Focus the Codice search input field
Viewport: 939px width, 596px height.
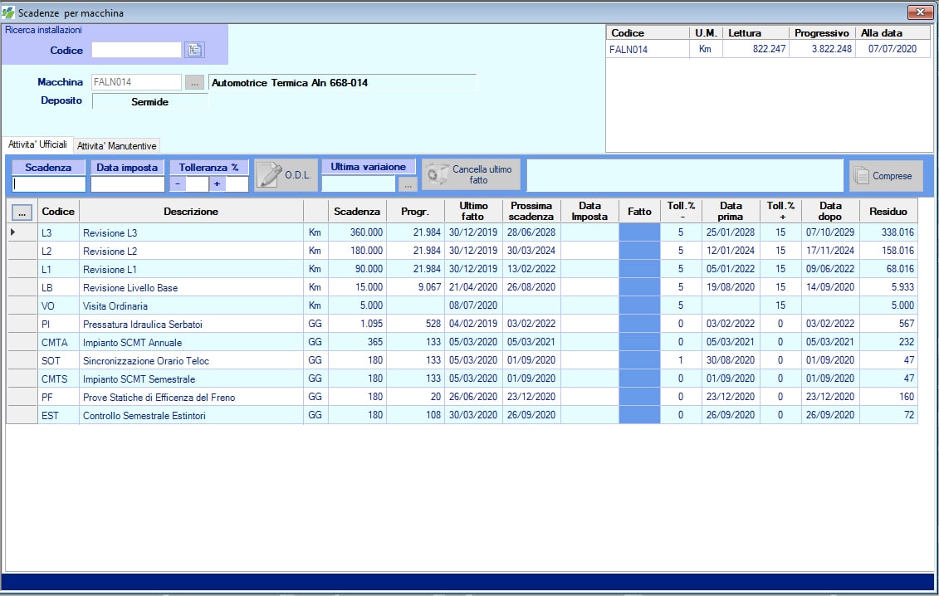click(136, 50)
